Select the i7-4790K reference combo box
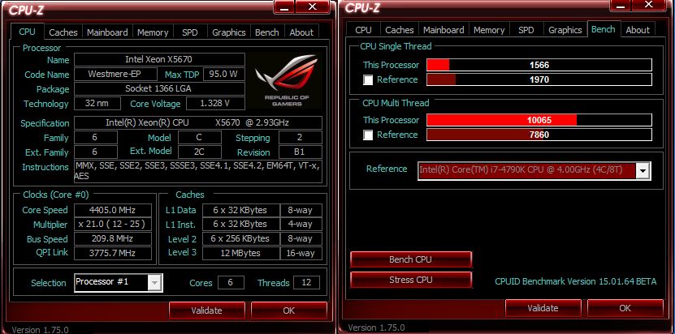This screenshot has width=675, height=334. pos(534,171)
